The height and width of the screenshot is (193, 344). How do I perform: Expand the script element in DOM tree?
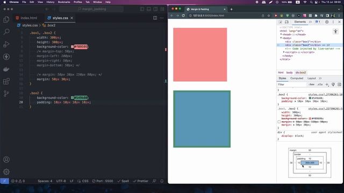(x=284, y=52)
